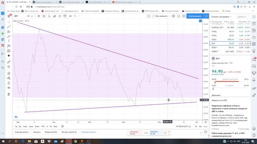257x144 pixels.
Task: Click the blue Buy 94.90 button
Action: click(x=156, y=133)
